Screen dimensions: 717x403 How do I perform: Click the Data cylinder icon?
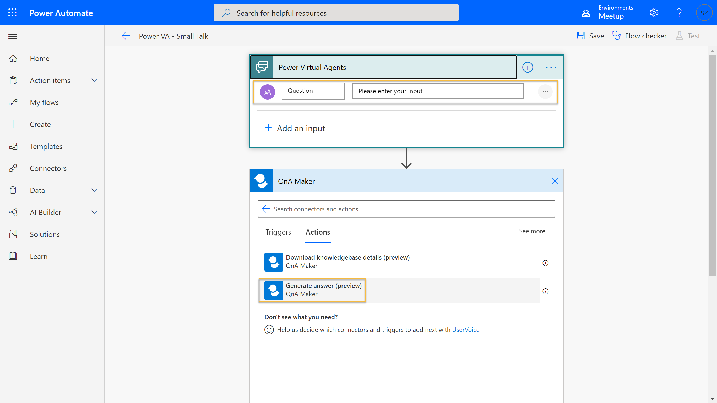(13, 190)
